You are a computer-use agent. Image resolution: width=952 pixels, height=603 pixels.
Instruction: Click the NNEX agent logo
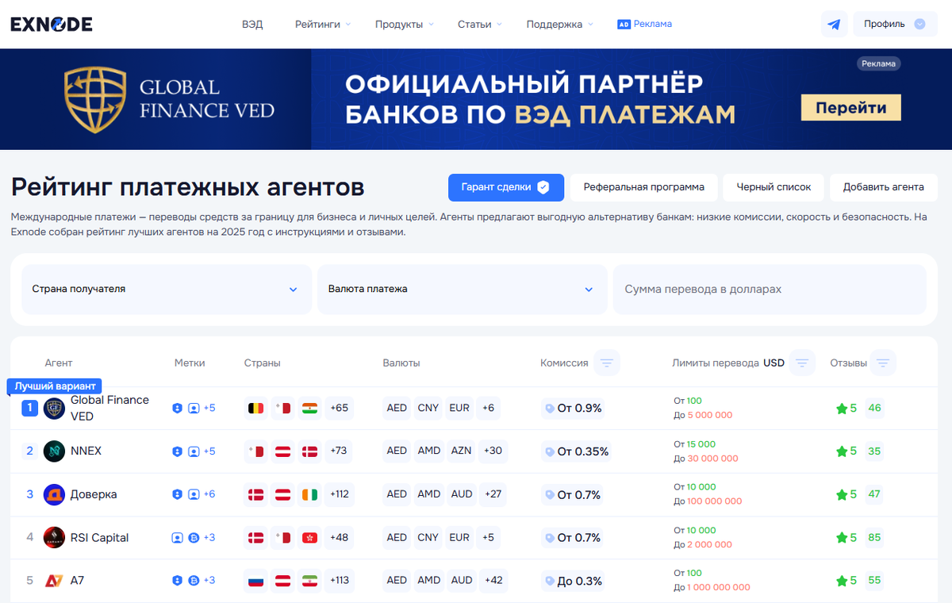54,451
